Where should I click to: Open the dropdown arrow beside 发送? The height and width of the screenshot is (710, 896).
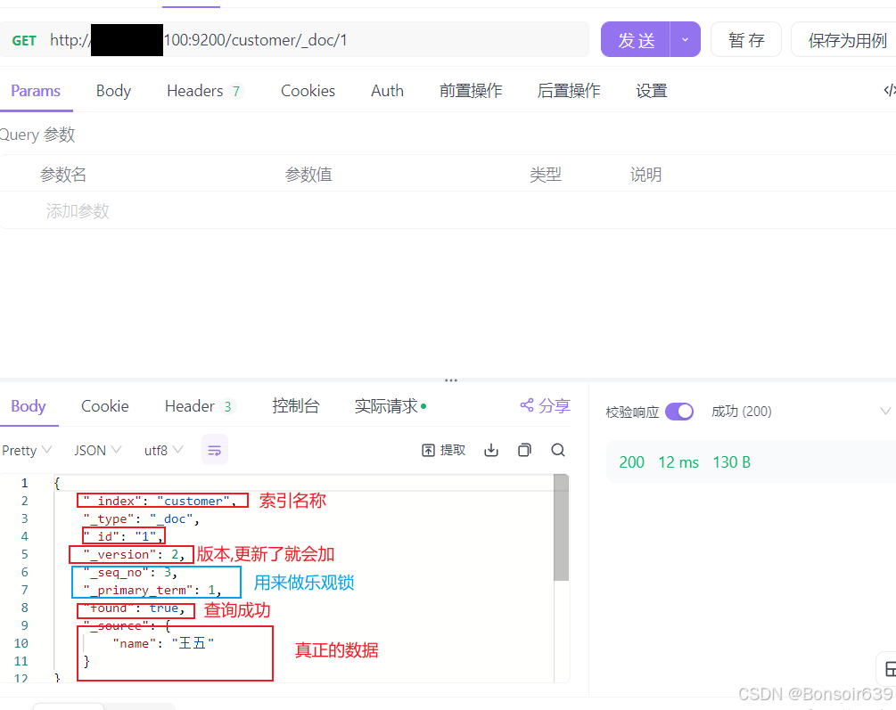point(685,40)
